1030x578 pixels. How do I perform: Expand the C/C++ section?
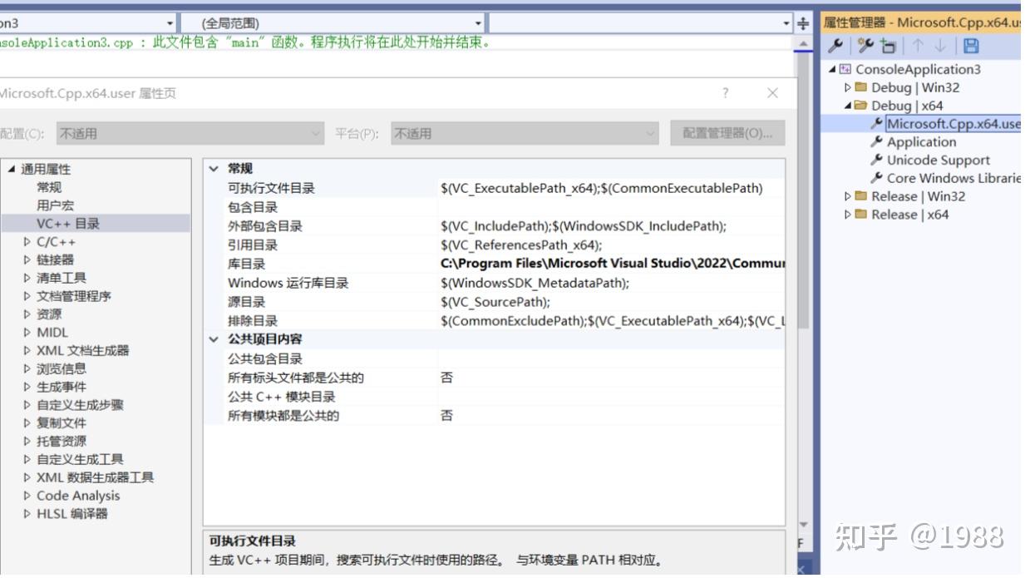(x=28, y=241)
